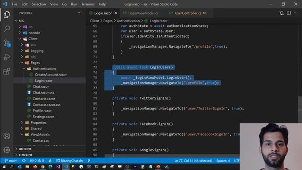The height and width of the screenshot is (170, 302).
Task: Select BlazingChat.sln project in status bar
Action: click(x=69, y=161)
